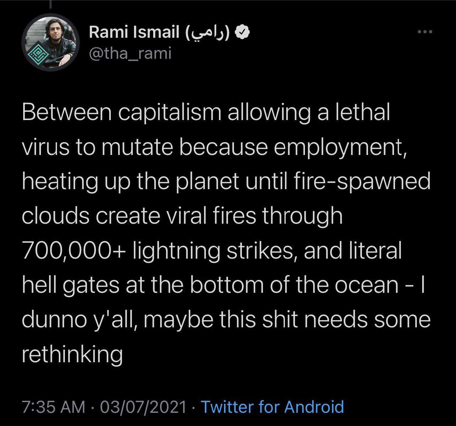Click the Arabic name in parentheses
Screen dimensions: 456x426
tap(208, 33)
